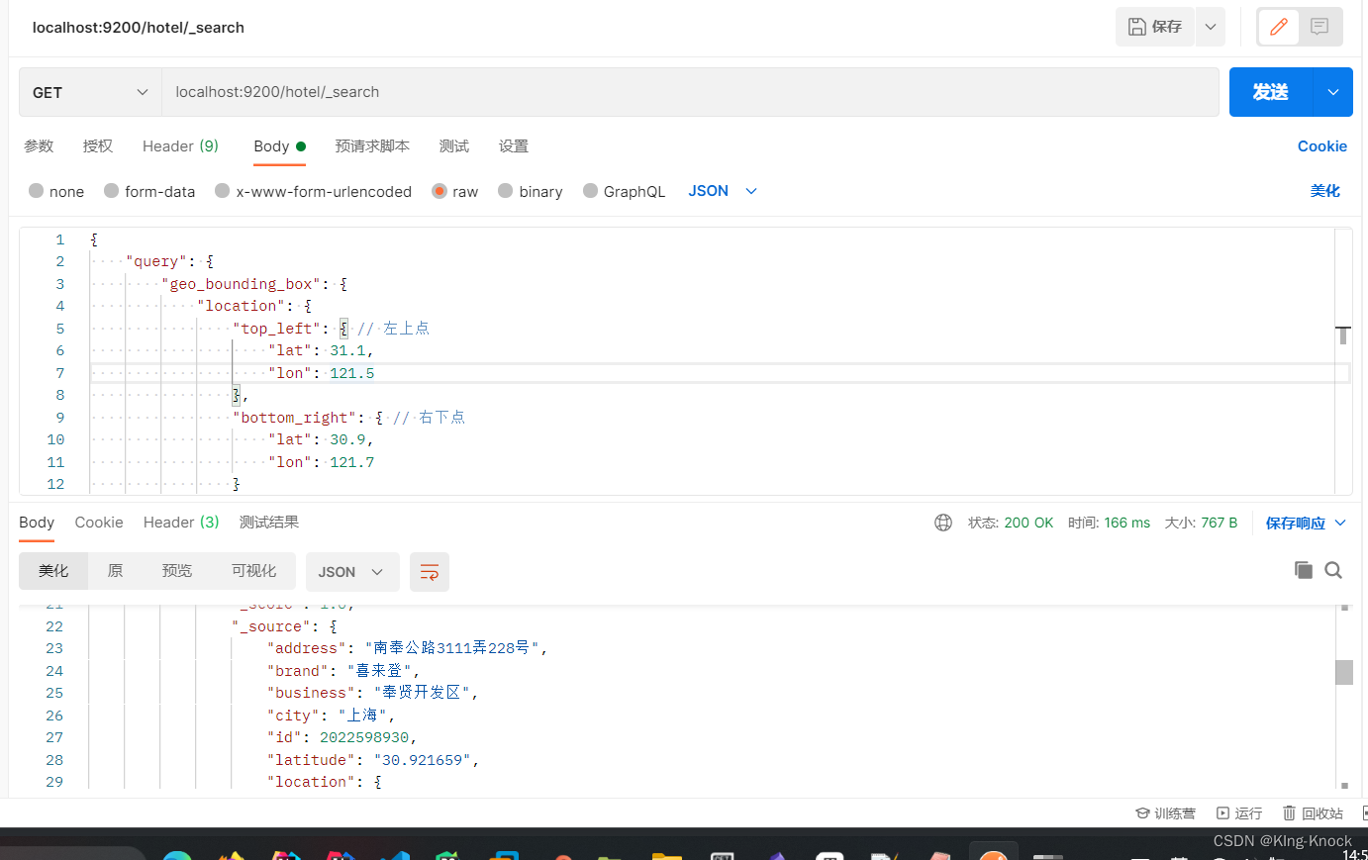
Task: Click the Cookie link at the right
Action: point(1321,146)
